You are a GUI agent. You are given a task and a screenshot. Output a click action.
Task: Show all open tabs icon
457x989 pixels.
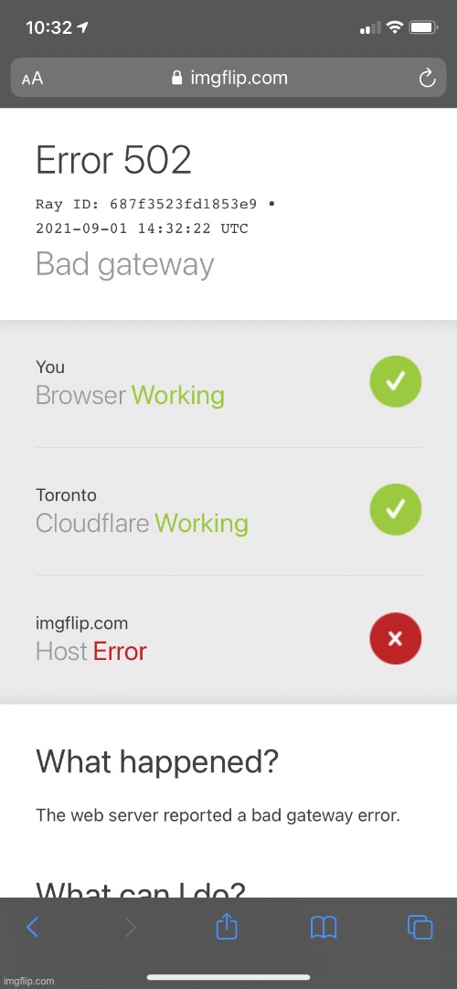[x=420, y=927]
